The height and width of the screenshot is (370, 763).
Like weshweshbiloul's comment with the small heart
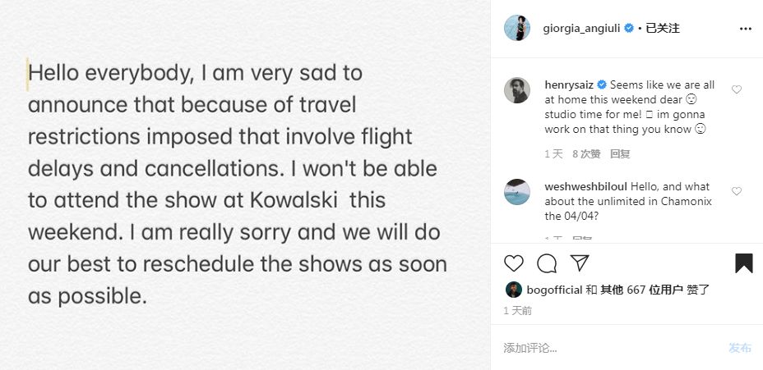737,191
